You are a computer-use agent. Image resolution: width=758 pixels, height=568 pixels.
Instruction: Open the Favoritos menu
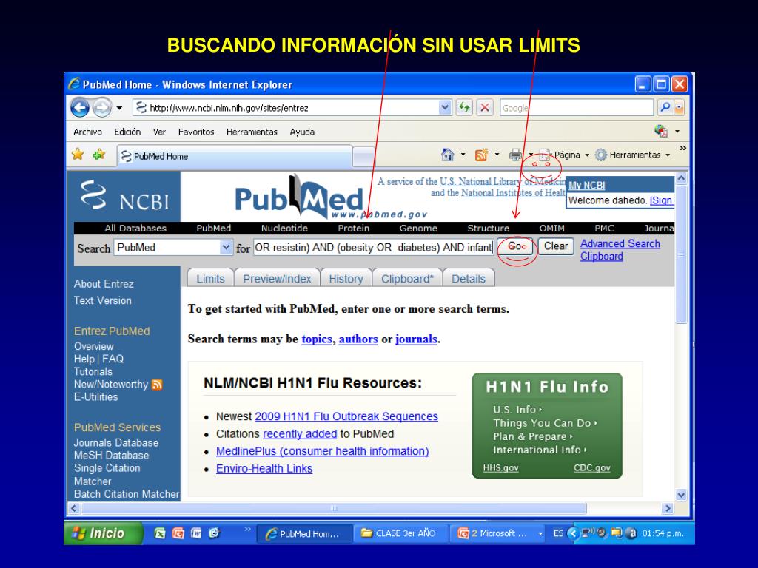point(195,132)
